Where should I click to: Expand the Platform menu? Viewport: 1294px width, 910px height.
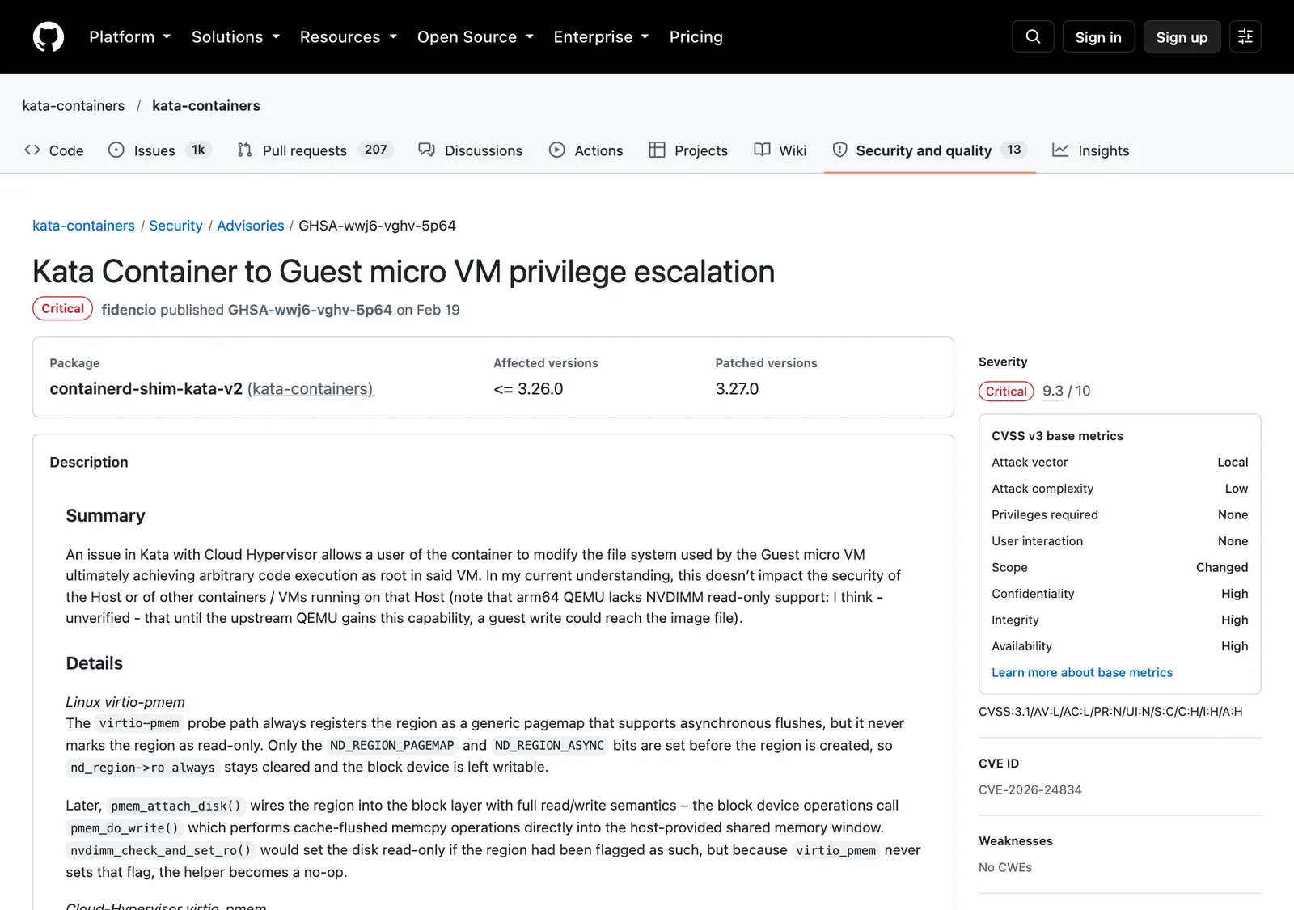point(129,37)
